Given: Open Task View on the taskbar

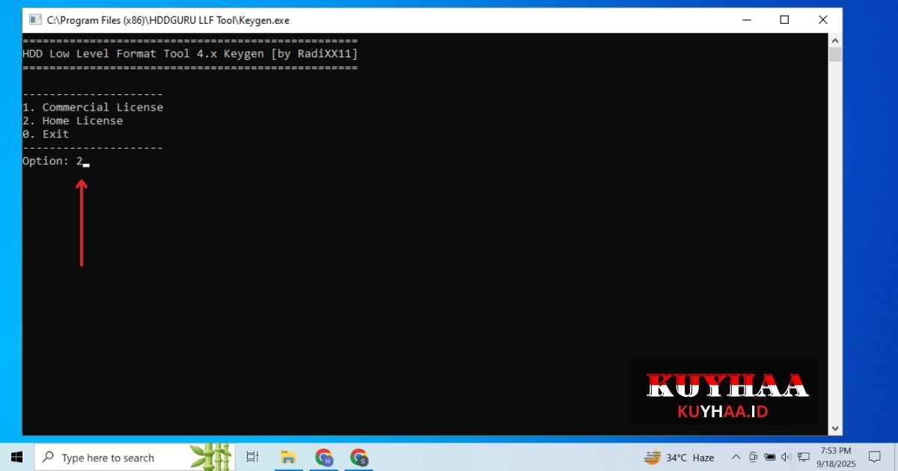Looking at the screenshot, I should tap(252, 457).
